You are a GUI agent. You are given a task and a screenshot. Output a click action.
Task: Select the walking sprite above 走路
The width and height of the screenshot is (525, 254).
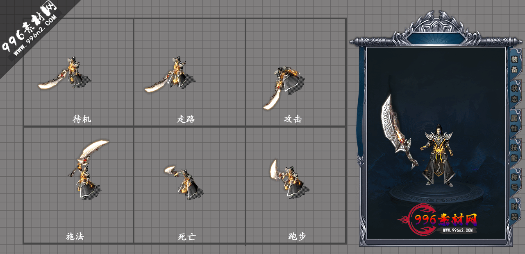pos(170,74)
